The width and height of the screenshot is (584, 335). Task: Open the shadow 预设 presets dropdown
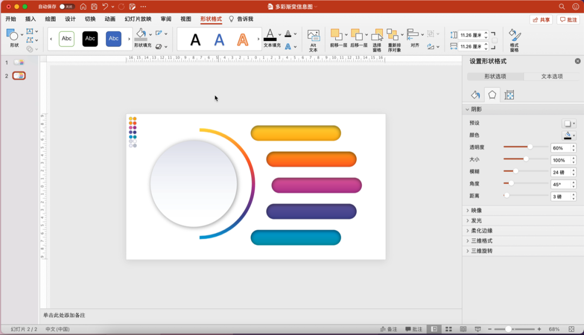point(569,123)
